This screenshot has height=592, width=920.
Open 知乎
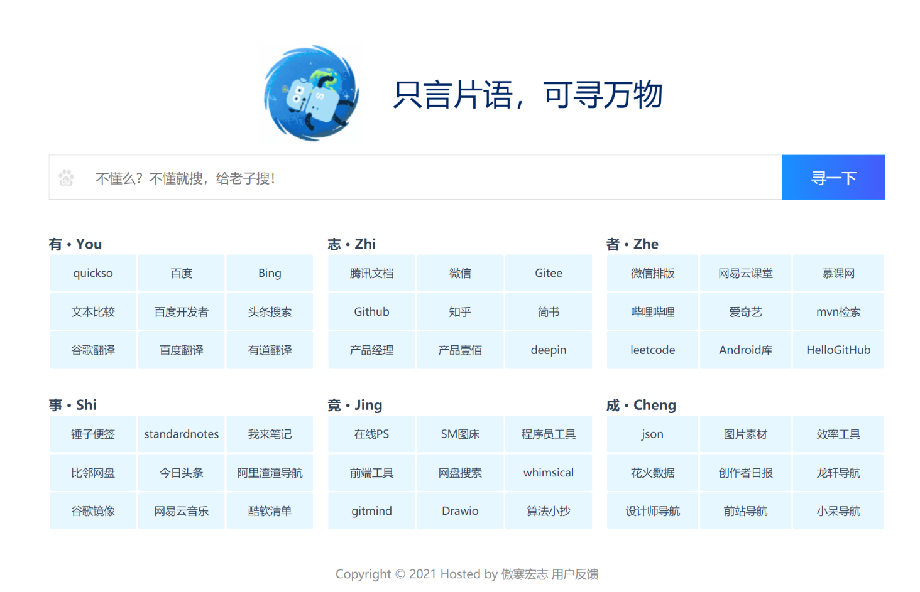460,312
